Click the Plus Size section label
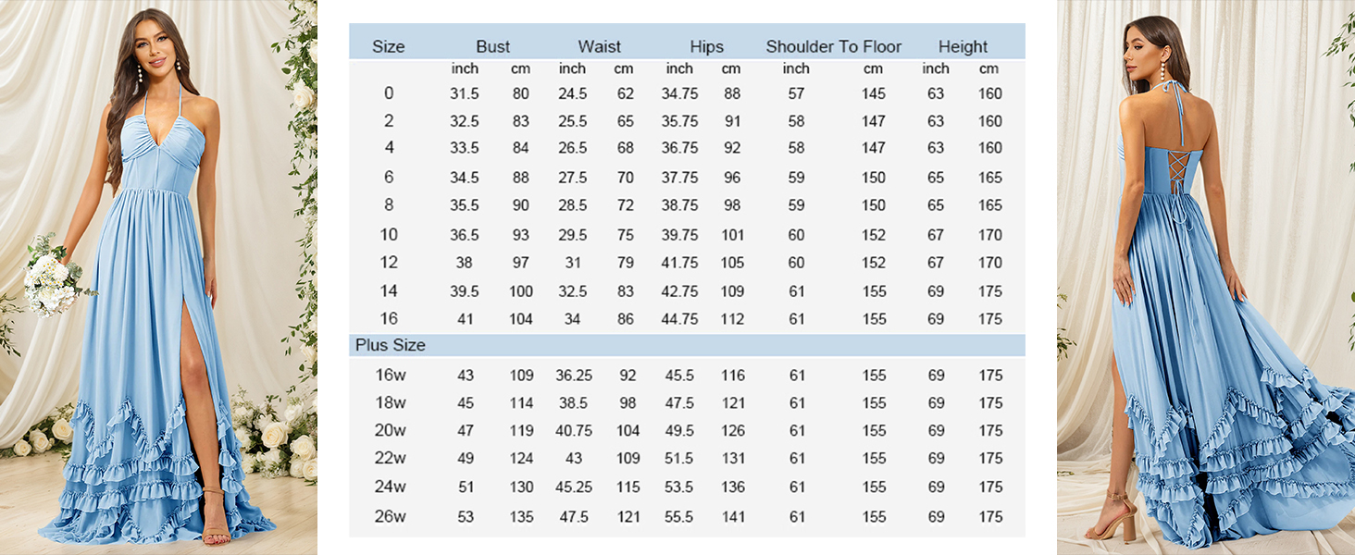This screenshot has height=555, width=1355. (391, 345)
